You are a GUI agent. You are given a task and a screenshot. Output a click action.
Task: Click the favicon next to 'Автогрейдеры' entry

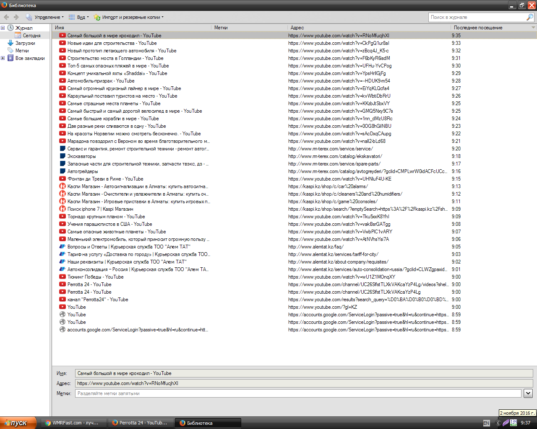point(63,171)
